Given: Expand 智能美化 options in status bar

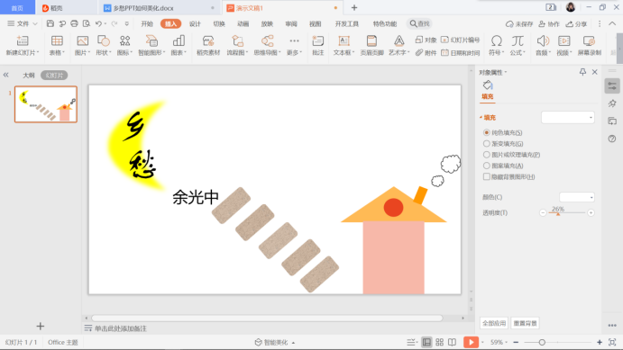Looking at the screenshot, I should click(293, 343).
